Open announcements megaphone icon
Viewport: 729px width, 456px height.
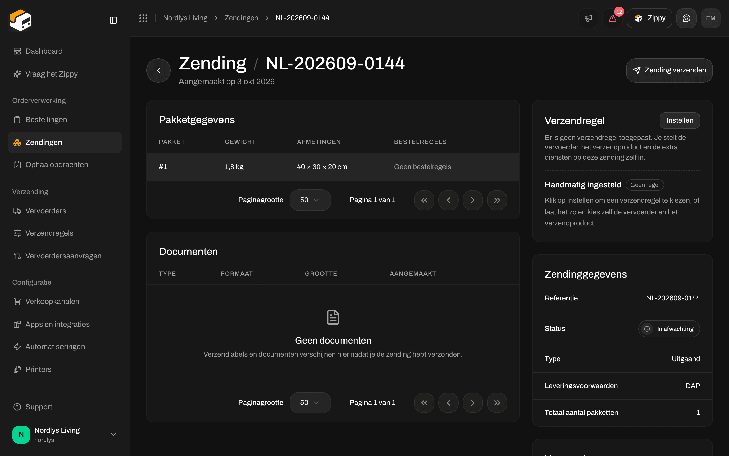[588, 18]
